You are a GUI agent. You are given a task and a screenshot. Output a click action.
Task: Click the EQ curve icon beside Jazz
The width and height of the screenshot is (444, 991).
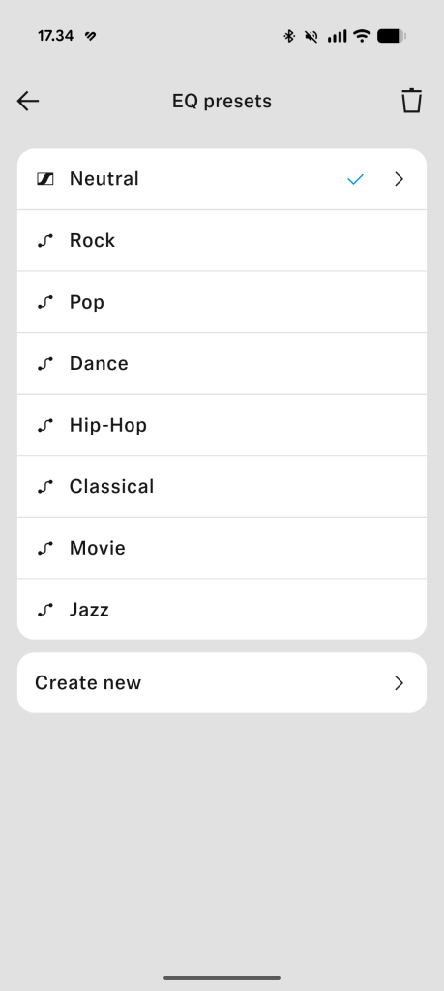(x=44, y=610)
